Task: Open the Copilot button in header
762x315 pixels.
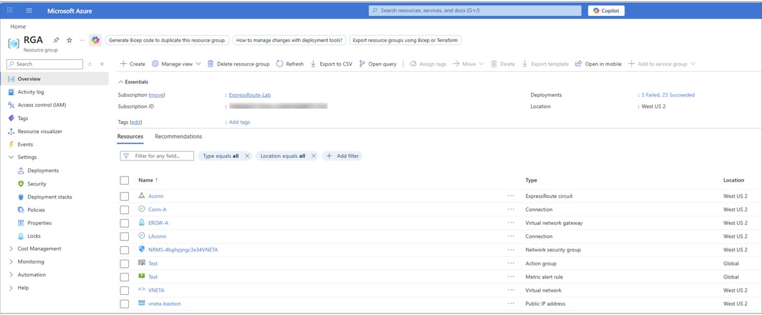Action: click(x=606, y=11)
